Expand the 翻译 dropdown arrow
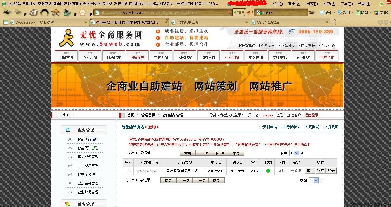 (371, 13)
